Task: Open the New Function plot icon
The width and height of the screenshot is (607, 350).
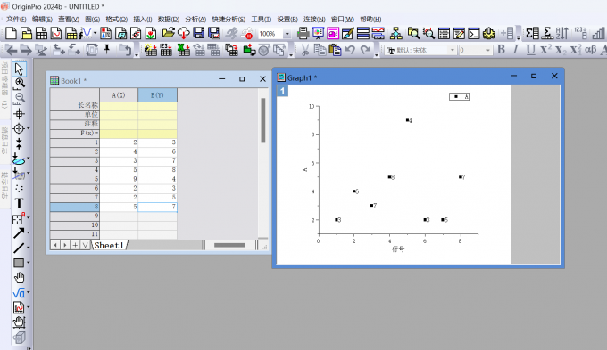Action: coord(86,34)
